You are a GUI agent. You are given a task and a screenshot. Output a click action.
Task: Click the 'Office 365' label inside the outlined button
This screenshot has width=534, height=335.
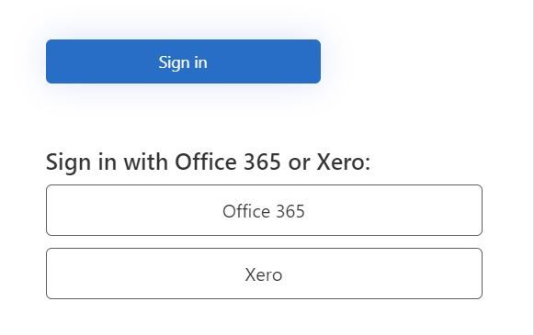click(x=264, y=211)
